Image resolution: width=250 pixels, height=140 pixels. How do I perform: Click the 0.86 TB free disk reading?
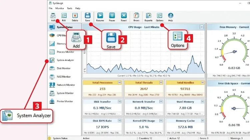[x=234, y=125]
